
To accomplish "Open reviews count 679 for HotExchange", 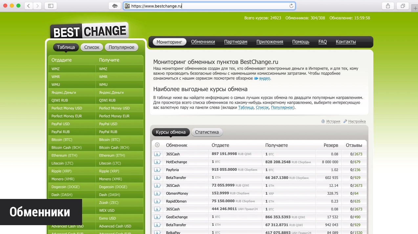I will [x=357, y=162].
